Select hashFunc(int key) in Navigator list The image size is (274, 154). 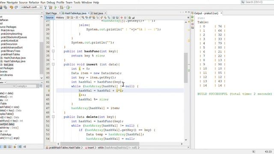click(12, 121)
